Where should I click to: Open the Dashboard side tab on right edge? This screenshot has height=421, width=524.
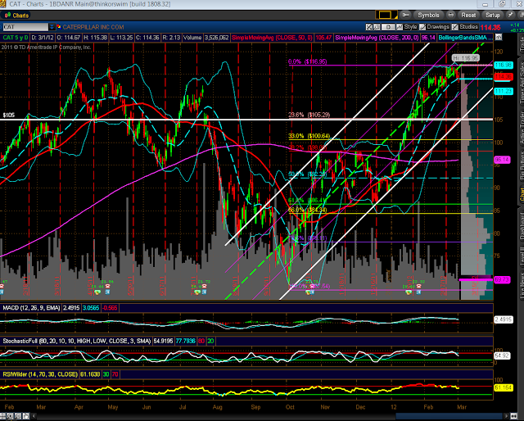click(521, 226)
